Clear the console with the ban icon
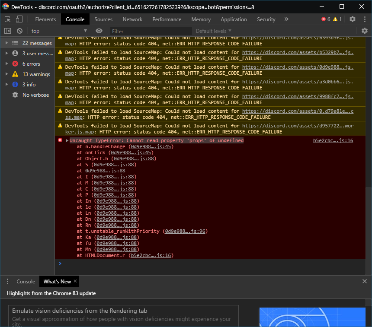The height and width of the screenshot is (327, 372). [x=20, y=31]
